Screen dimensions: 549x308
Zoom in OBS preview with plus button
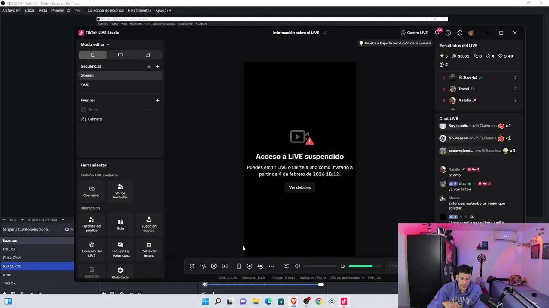tap(22, 220)
